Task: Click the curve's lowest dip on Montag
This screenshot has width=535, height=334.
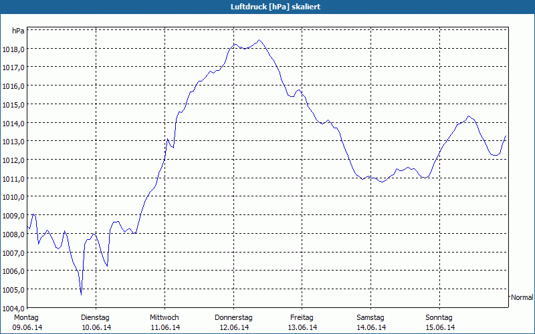Action: [81, 294]
